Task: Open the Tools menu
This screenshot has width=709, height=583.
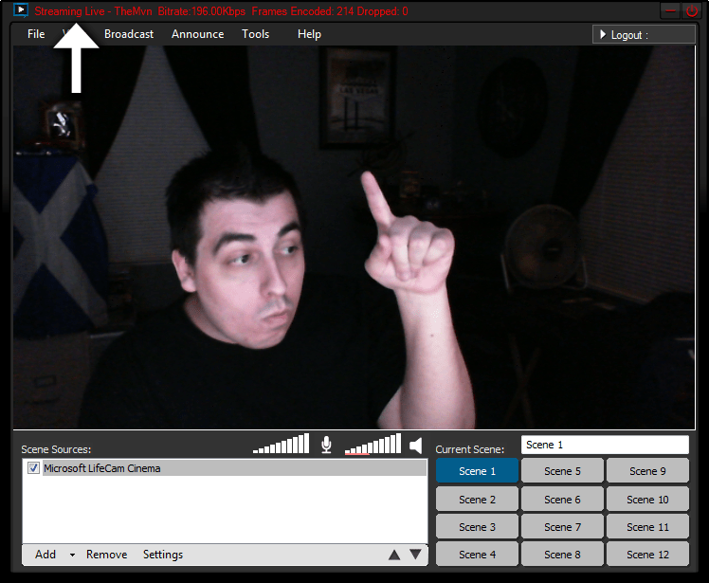Action: [x=256, y=34]
